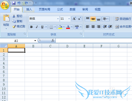Image resolution: width=132 pixels, height=101 pixels.
Task: Click the 粘贴 clipboard icon
Action: coord(6,18)
